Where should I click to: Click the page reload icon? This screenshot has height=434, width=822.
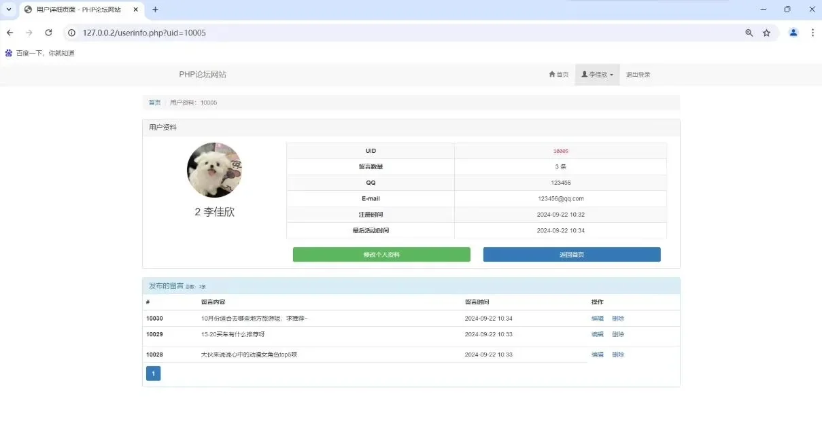48,32
